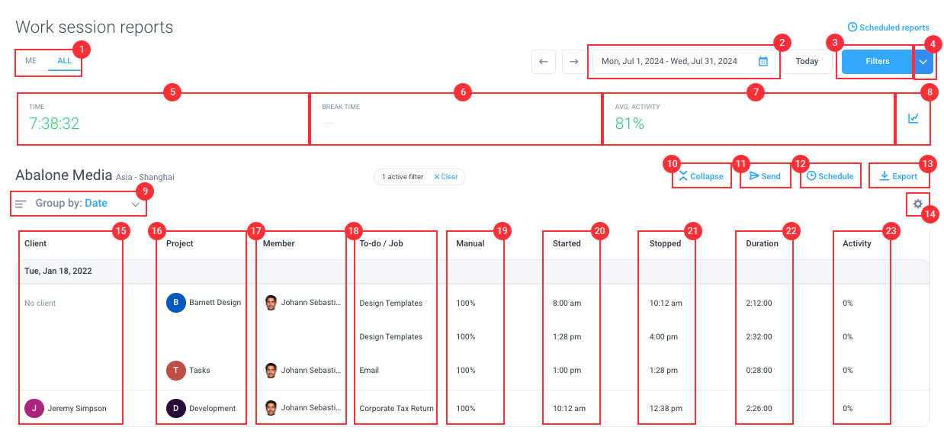Open the Group by Date dropdown
Screen dimensions: 944x437
point(79,204)
